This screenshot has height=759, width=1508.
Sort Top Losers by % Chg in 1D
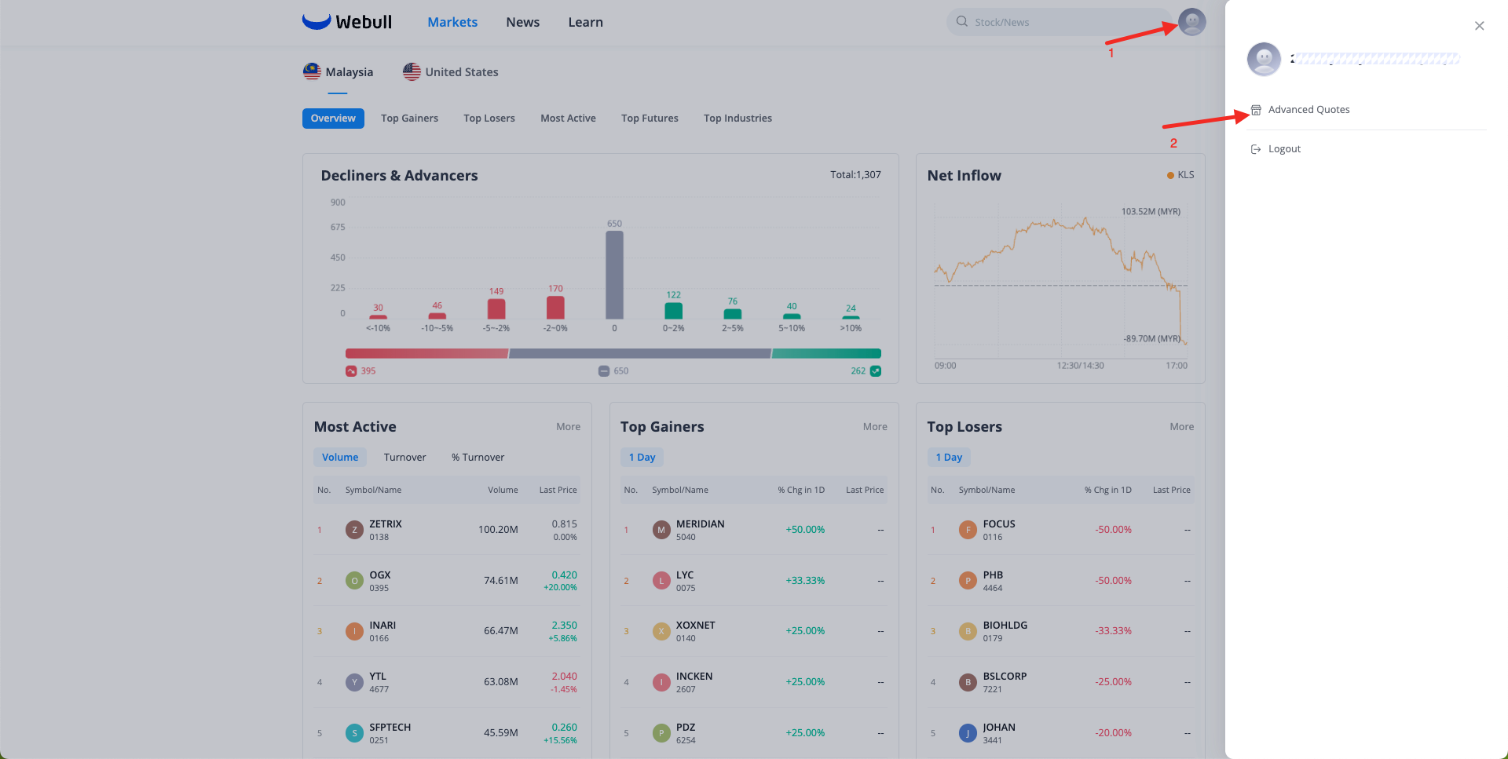click(x=1108, y=490)
